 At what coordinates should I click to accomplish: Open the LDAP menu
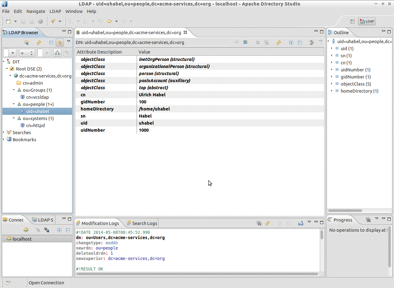pyautogui.click(x=55, y=11)
